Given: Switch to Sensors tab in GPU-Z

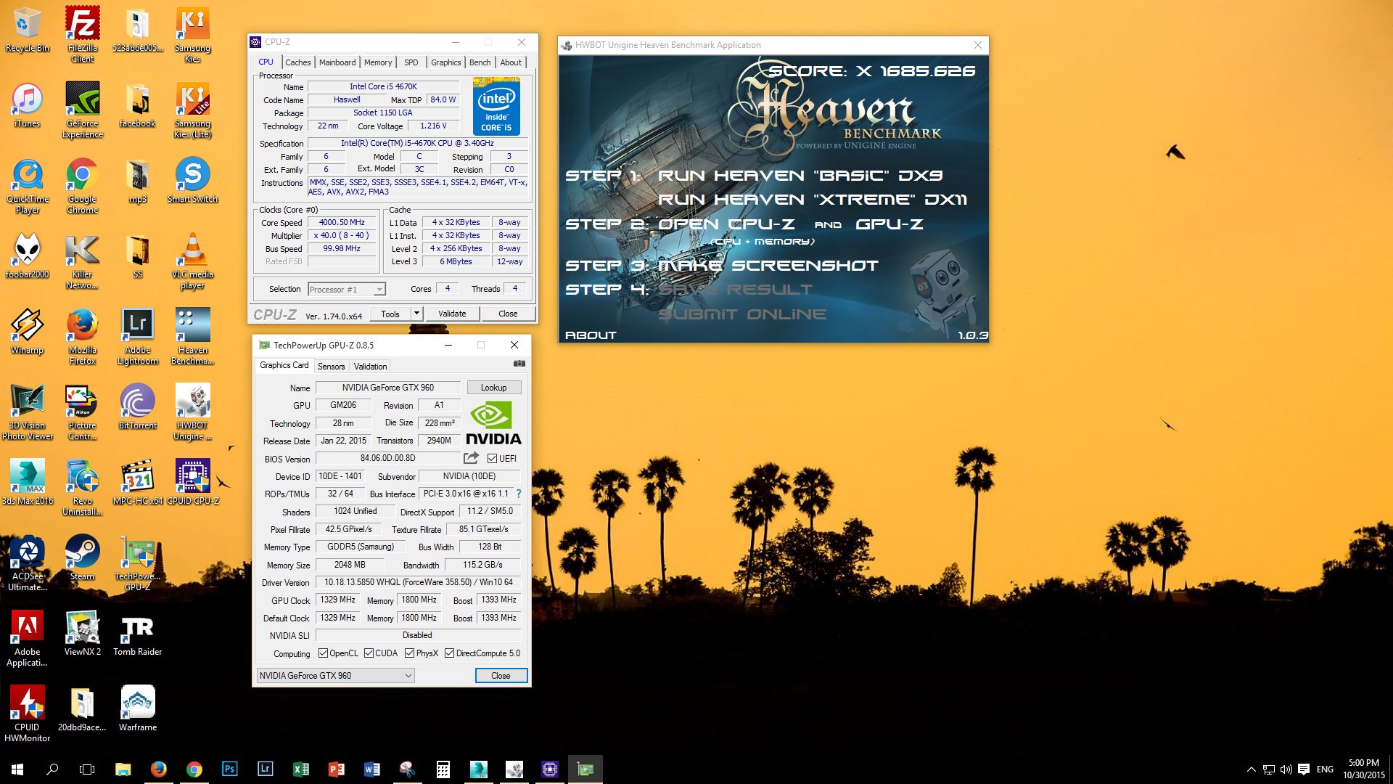Looking at the screenshot, I should pos(331,367).
